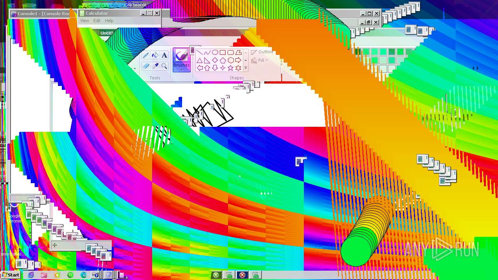
Task: Select the Up arrow shape
Action: click(x=207, y=68)
